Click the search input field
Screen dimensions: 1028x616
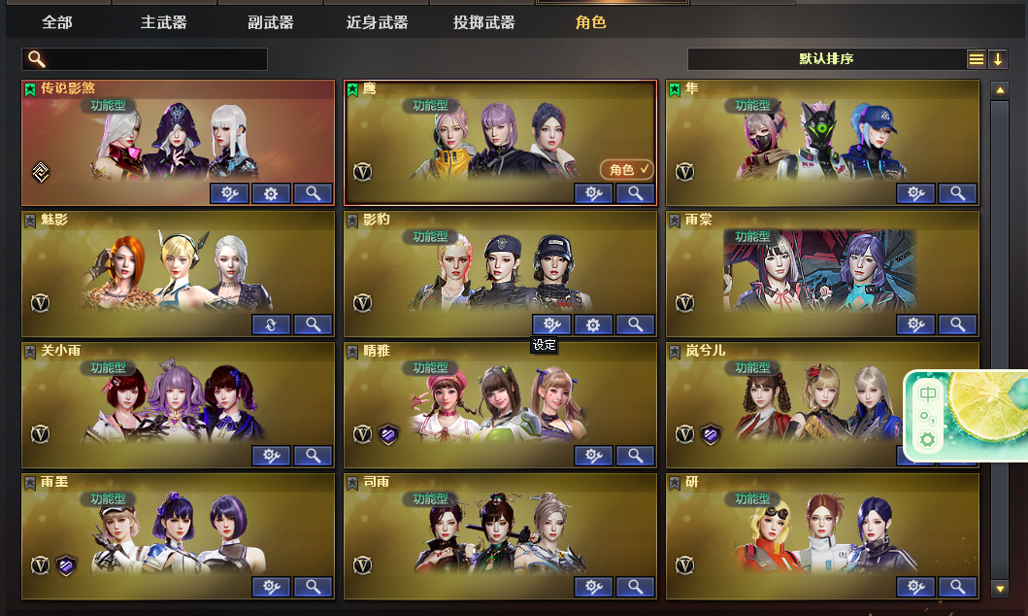coord(145,59)
